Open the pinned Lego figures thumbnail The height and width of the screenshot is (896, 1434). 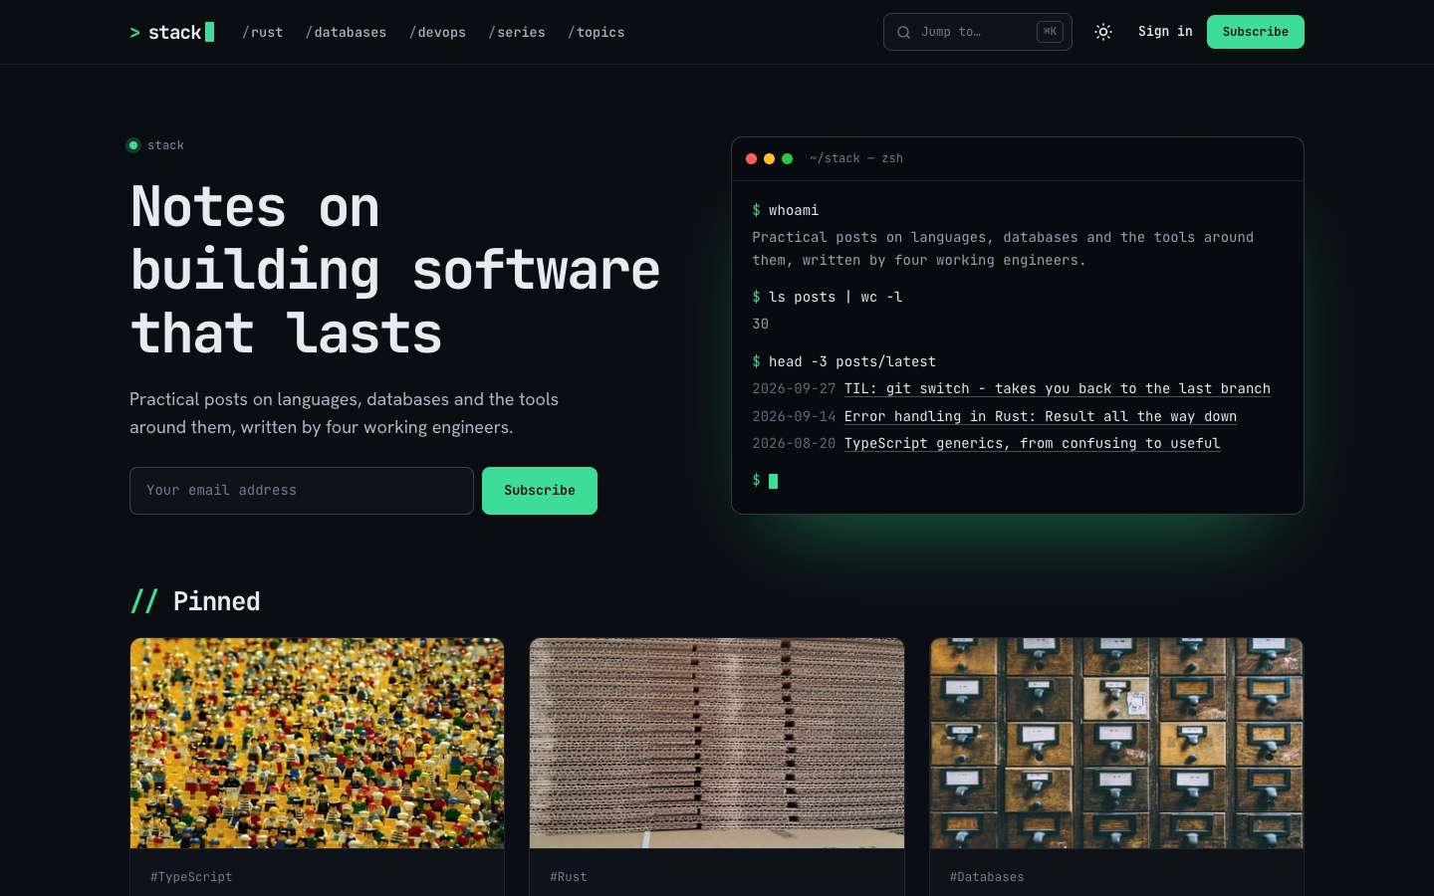(318, 744)
